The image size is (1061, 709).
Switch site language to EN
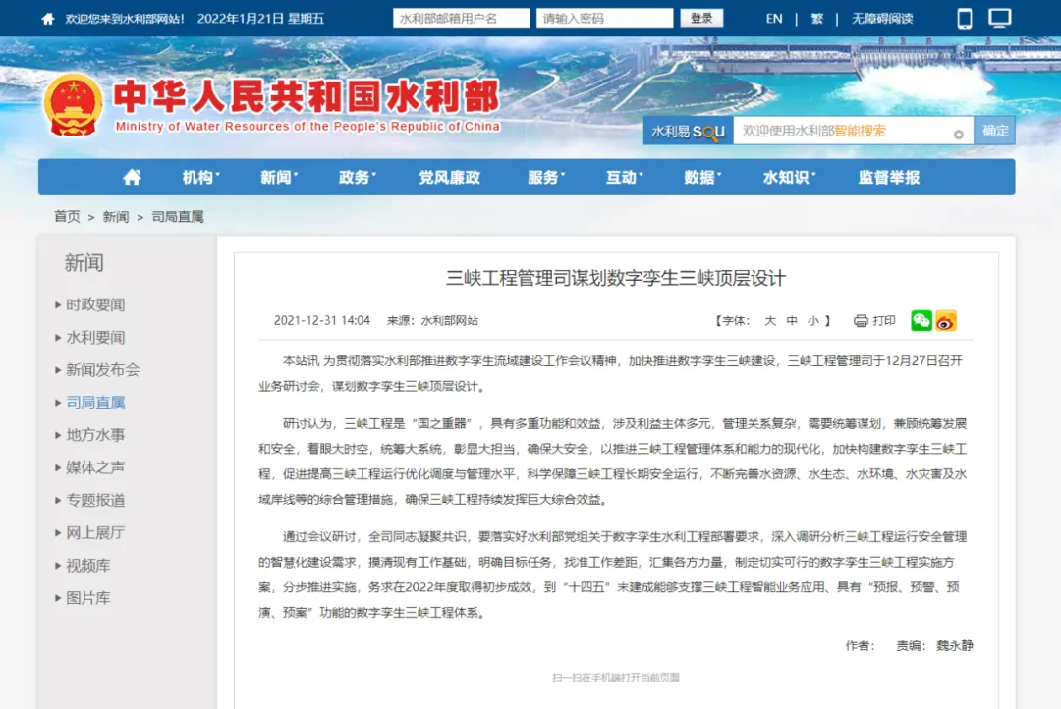pos(773,18)
